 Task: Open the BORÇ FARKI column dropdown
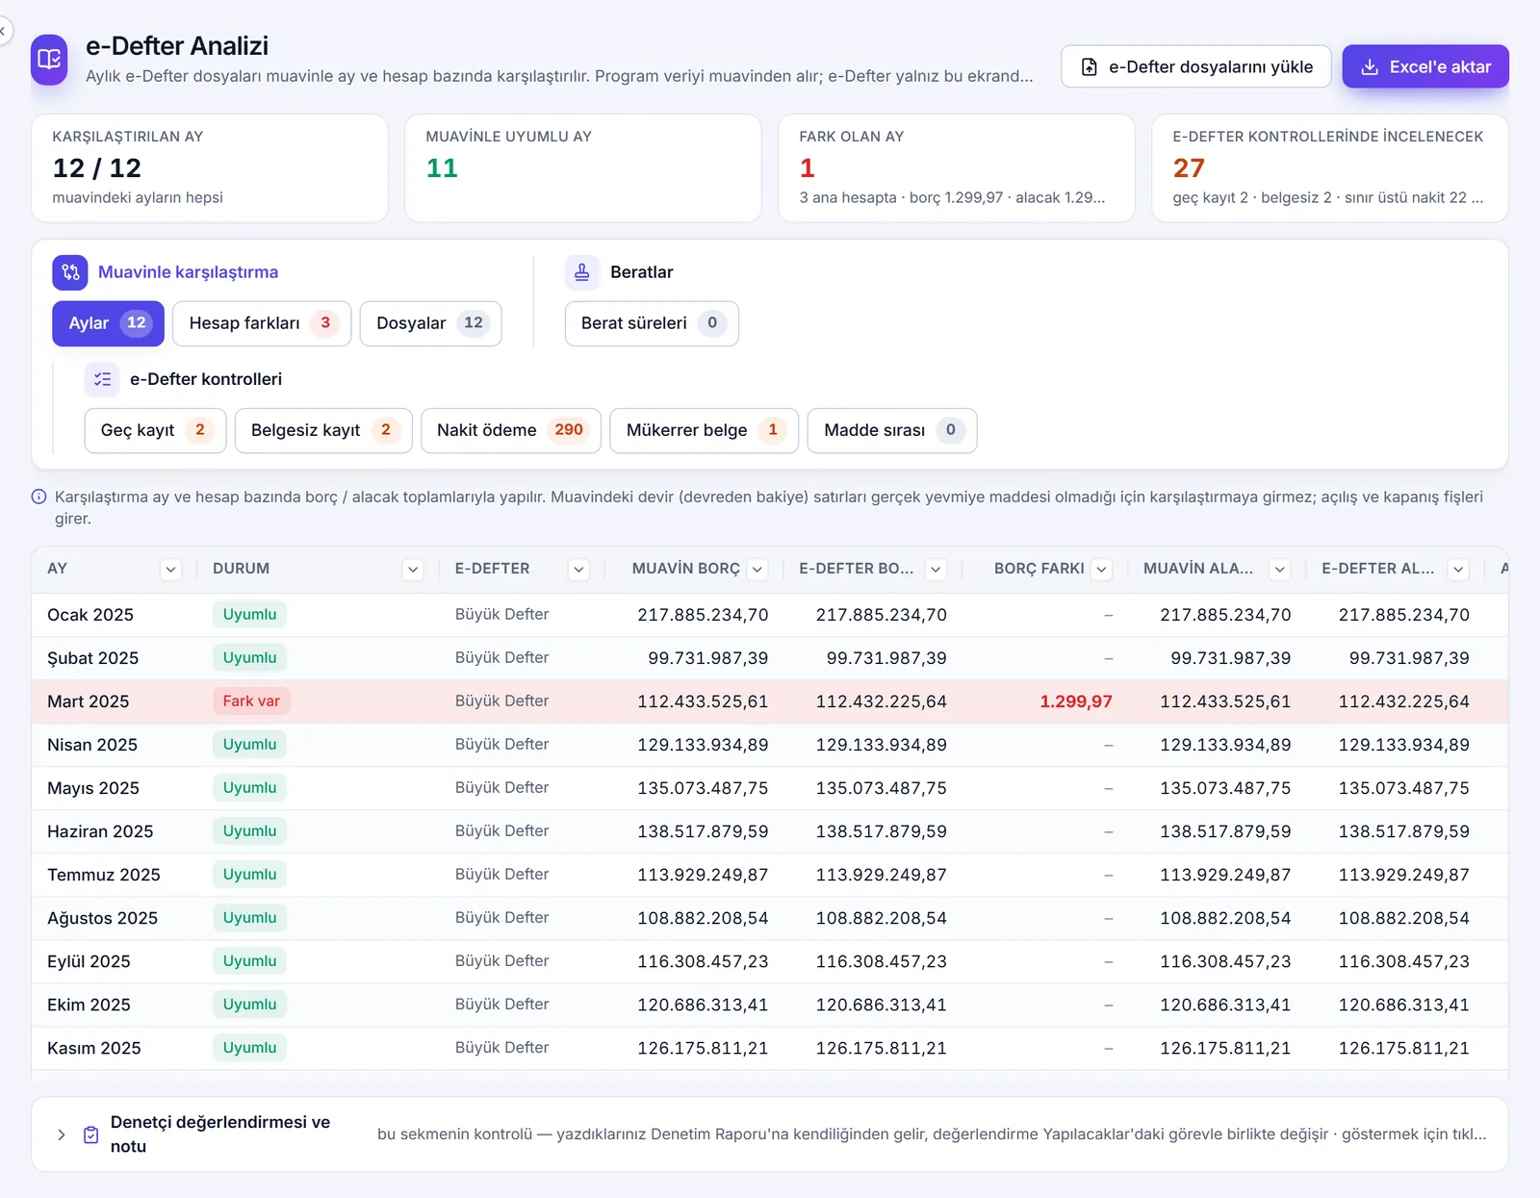1102,569
